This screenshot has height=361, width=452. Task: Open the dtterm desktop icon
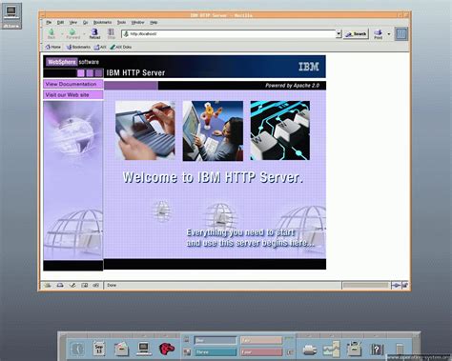11,16
